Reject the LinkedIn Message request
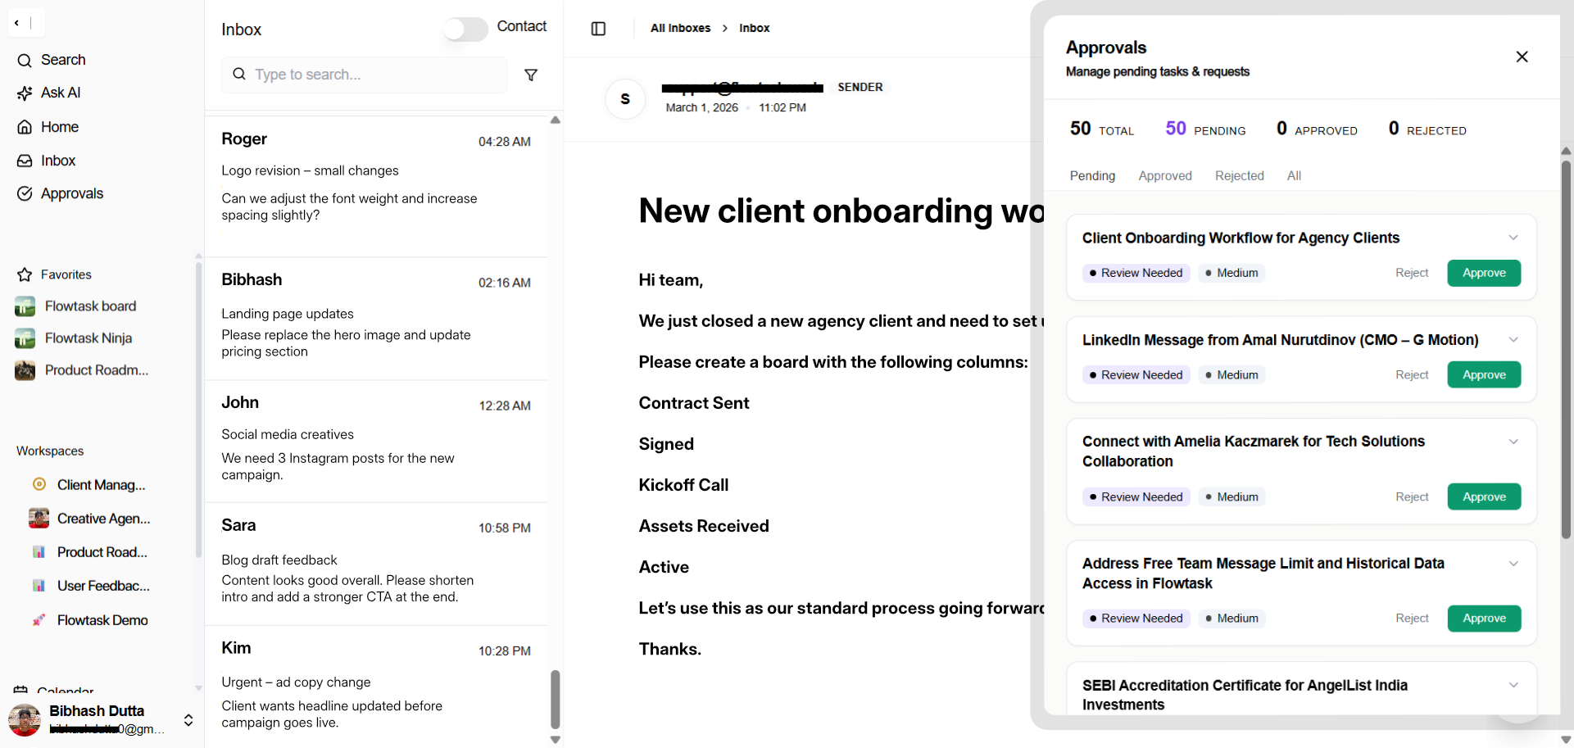The width and height of the screenshot is (1574, 748). [1412, 375]
